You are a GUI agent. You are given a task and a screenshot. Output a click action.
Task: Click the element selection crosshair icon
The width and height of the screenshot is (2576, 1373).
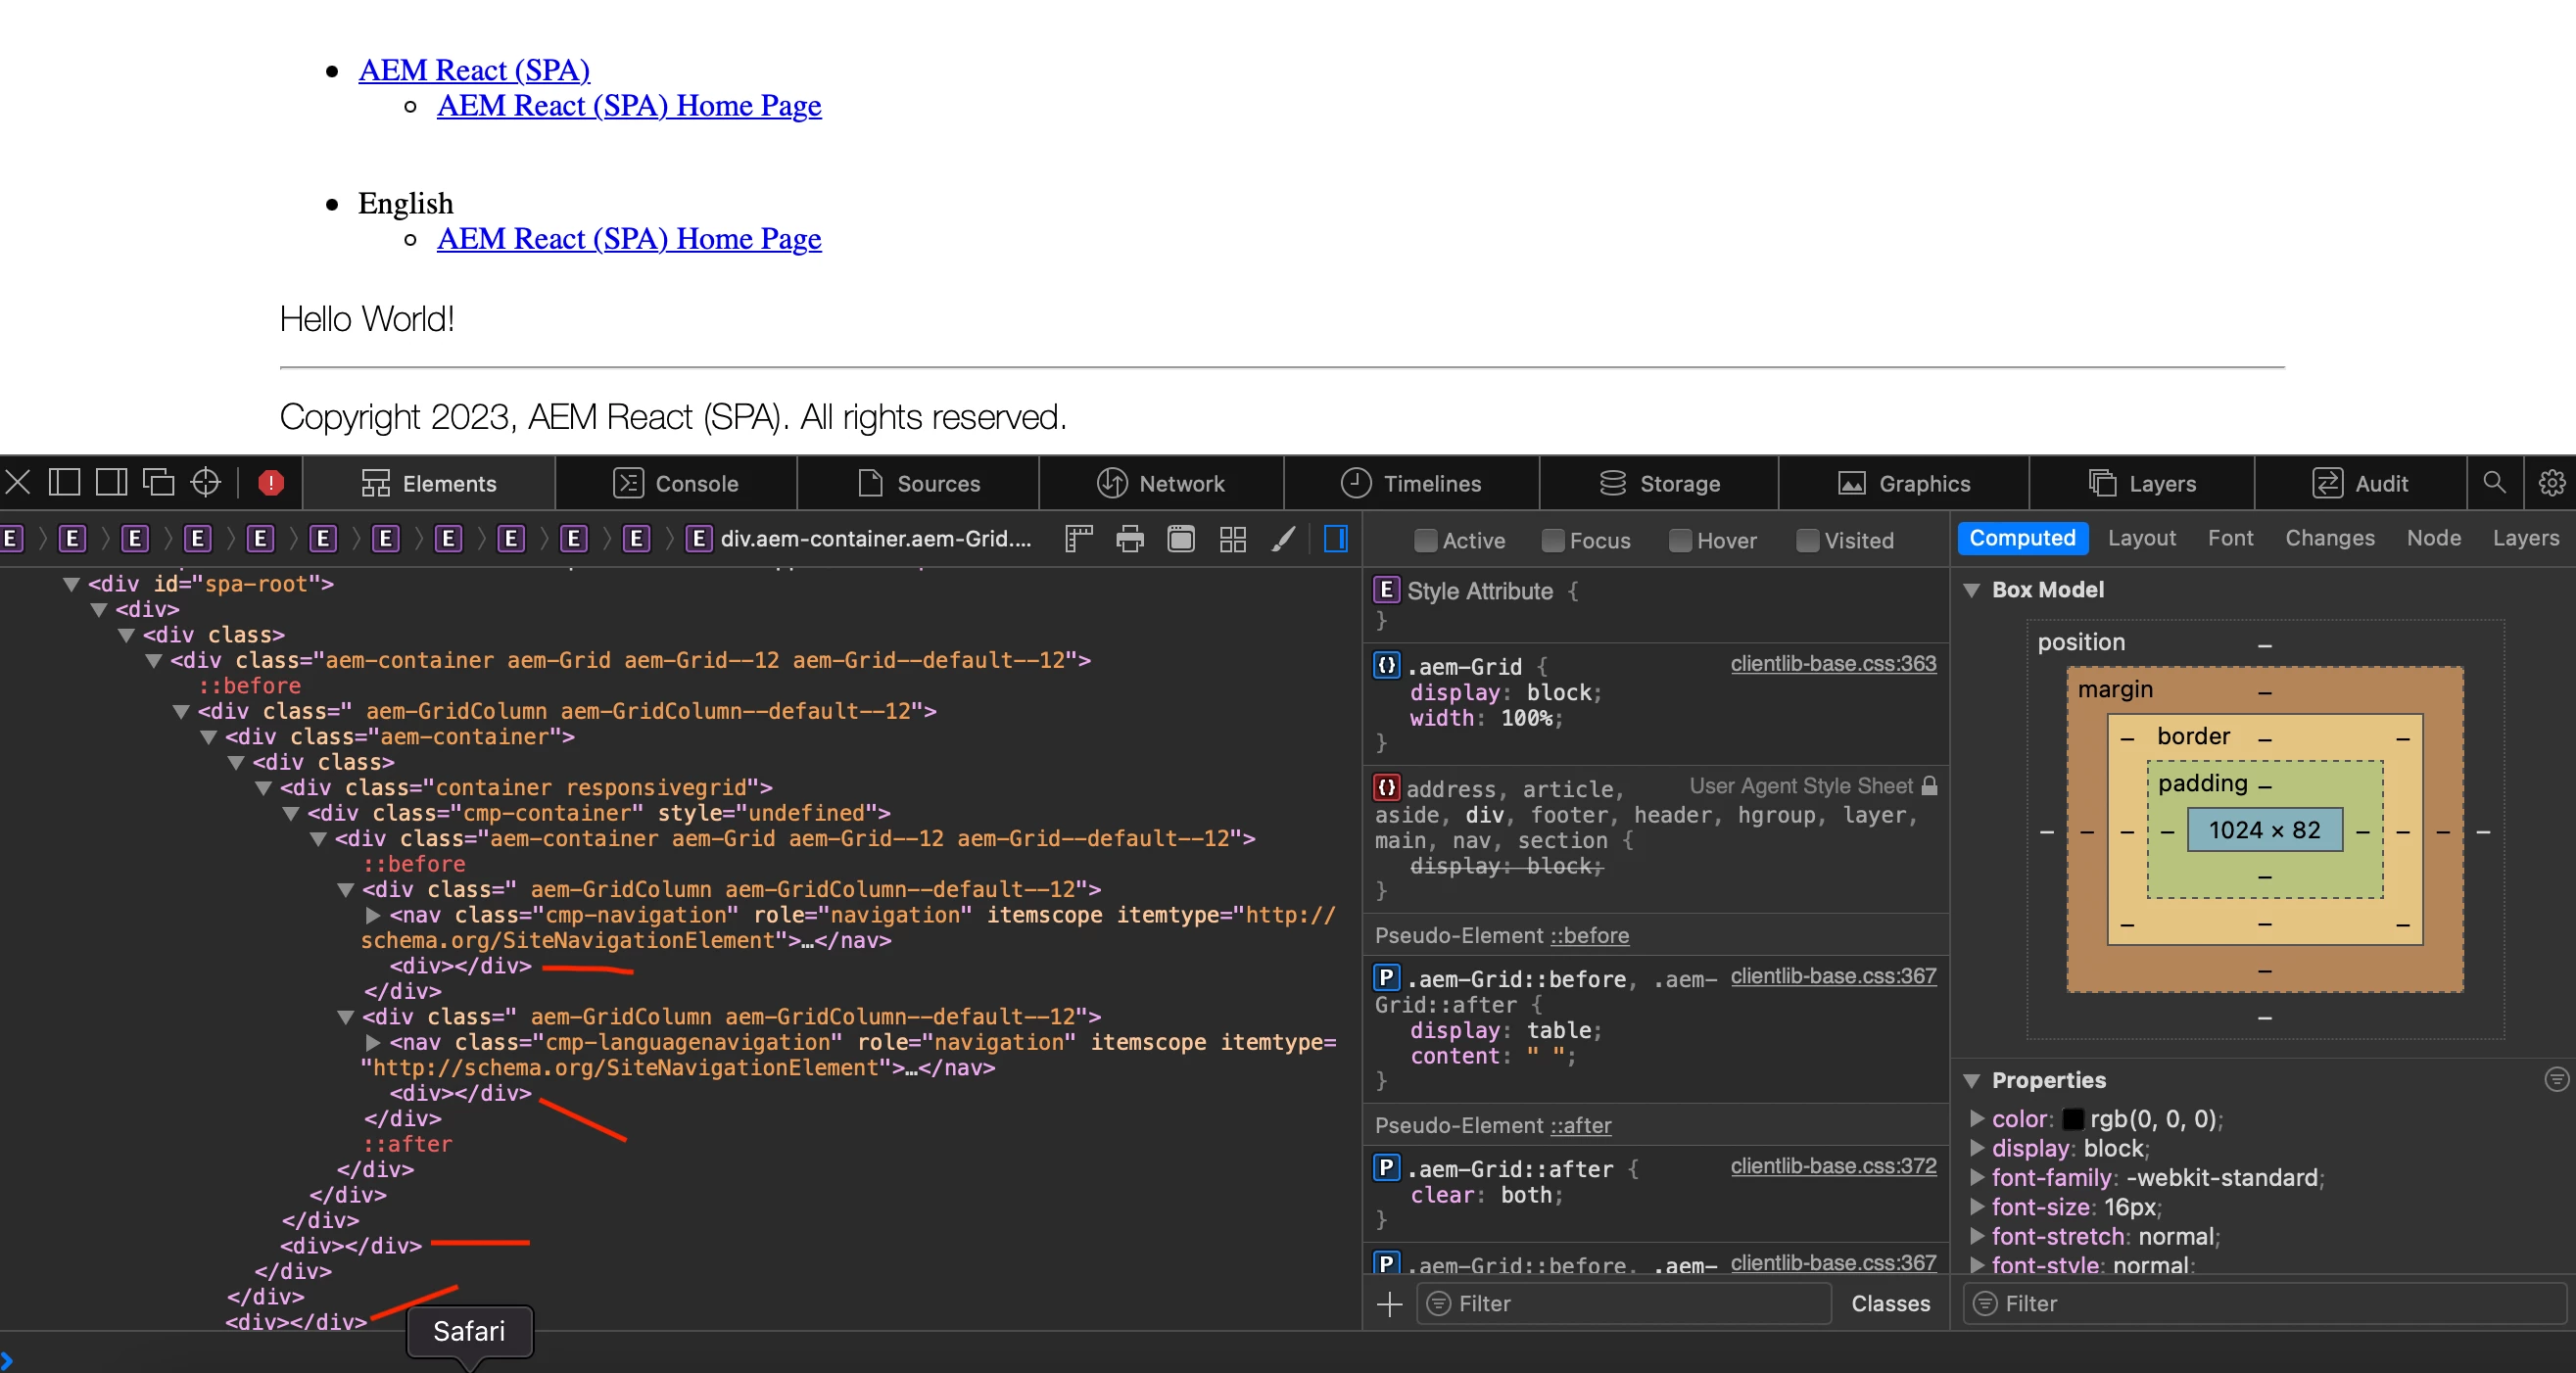205,483
